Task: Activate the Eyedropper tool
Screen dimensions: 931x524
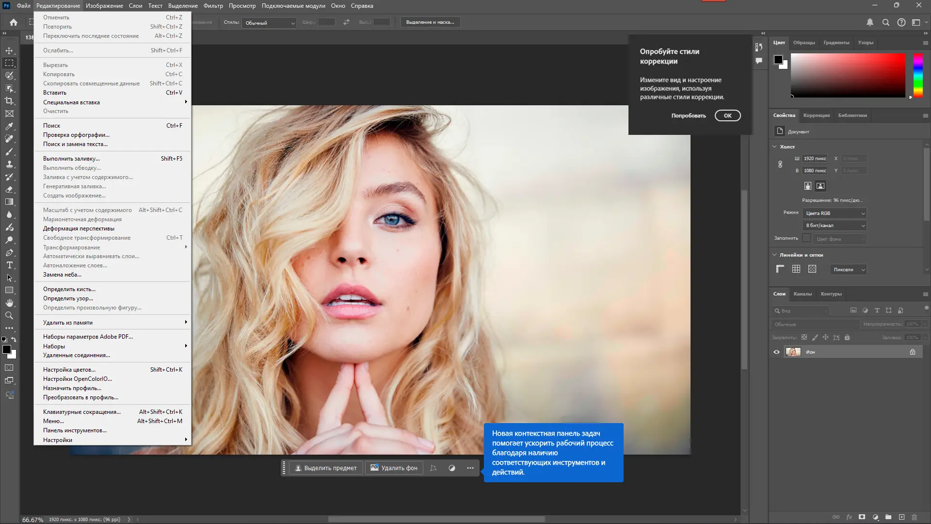Action: coord(9,126)
